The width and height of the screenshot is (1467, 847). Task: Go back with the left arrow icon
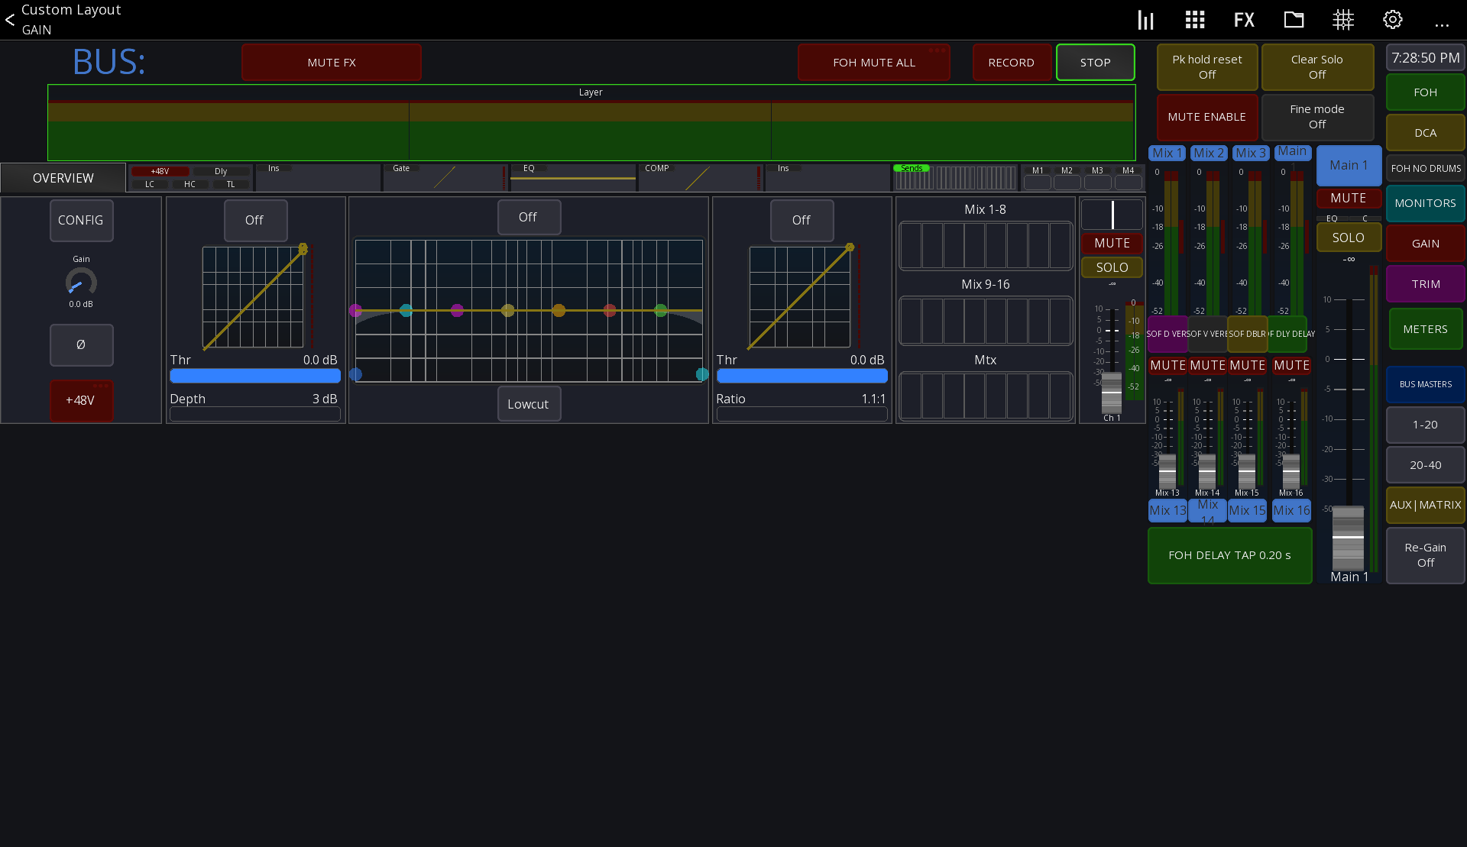tap(10, 20)
